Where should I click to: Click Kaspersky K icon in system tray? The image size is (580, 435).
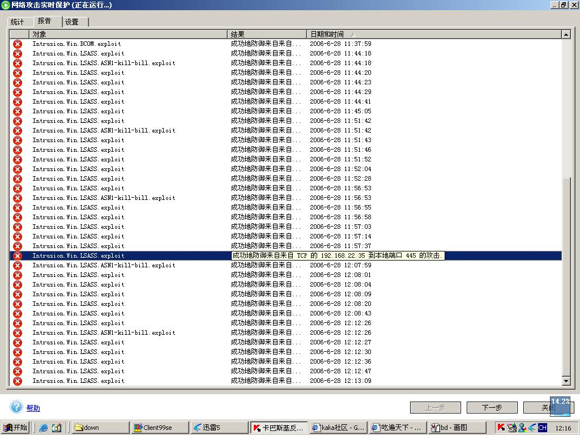(501, 428)
